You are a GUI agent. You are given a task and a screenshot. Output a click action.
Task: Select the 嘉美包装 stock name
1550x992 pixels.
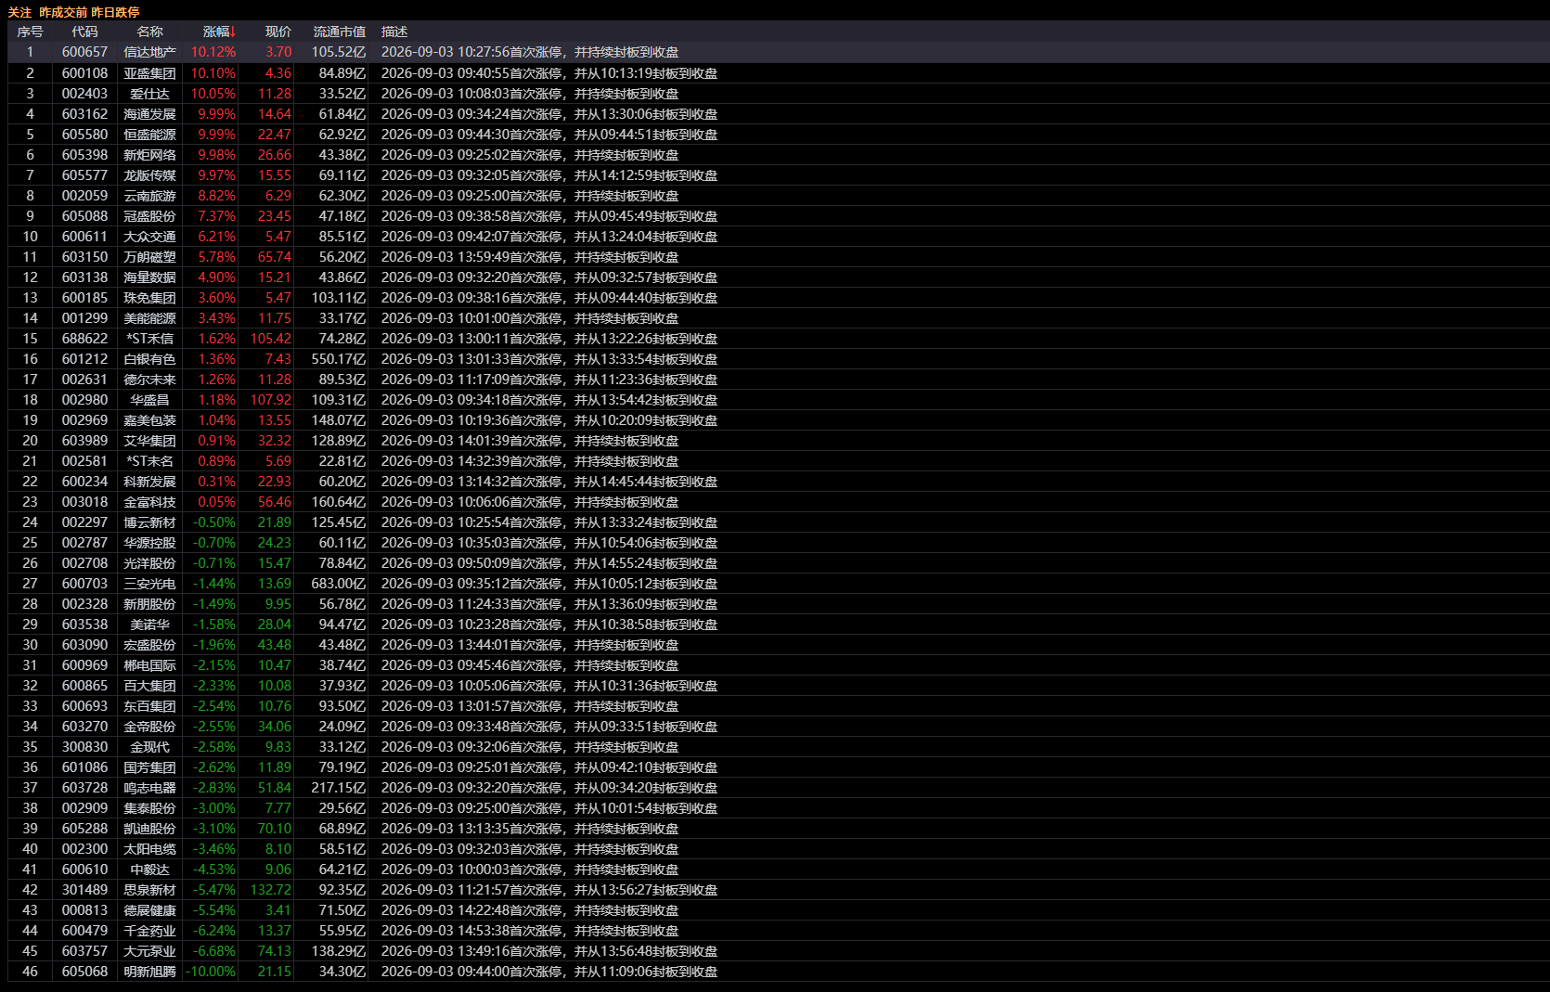click(x=149, y=419)
